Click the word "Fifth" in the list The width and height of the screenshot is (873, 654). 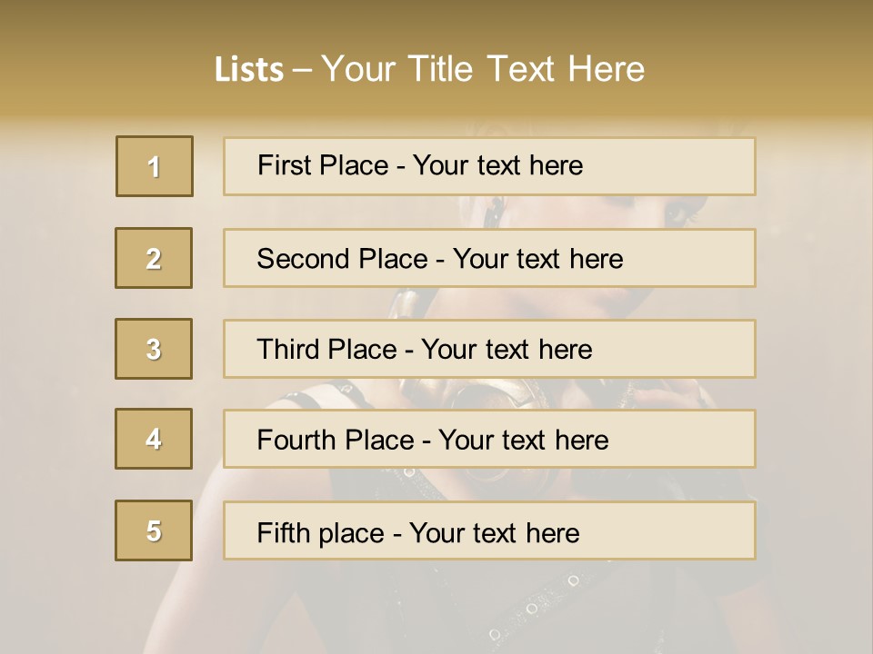(x=284, y=532)
